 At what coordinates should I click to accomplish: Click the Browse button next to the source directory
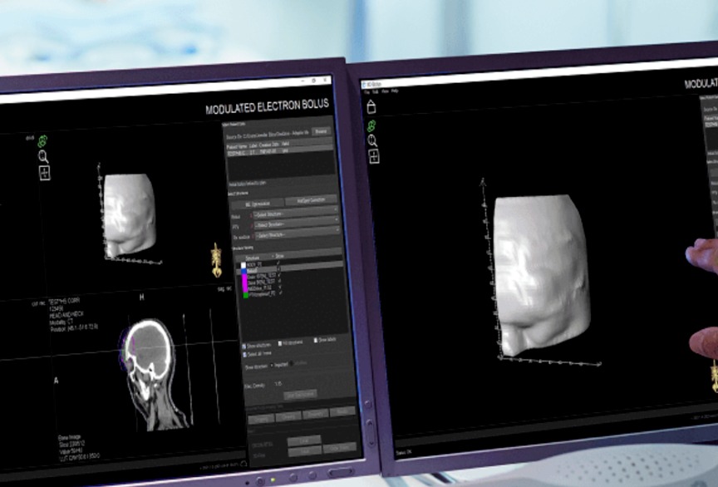tap(322, 131)
